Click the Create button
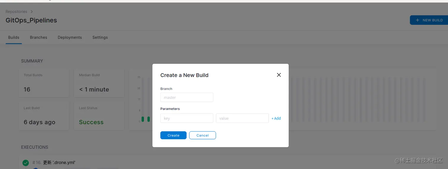The height and width of the screenshot is (169, 448). click(x=173, y=135)
